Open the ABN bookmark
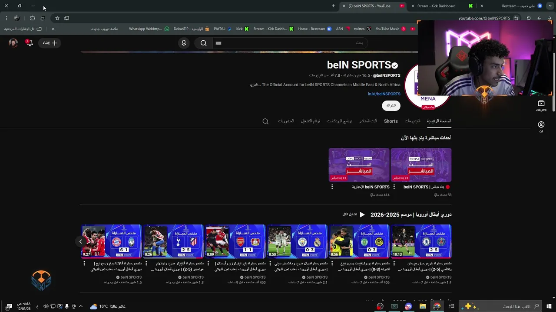556x312 pixels. [x=342, y=29]
